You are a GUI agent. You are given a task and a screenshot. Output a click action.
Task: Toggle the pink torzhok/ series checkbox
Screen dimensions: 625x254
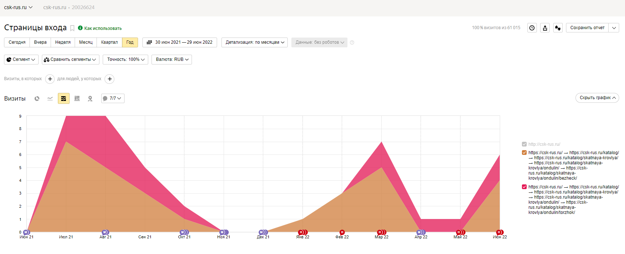524,187
